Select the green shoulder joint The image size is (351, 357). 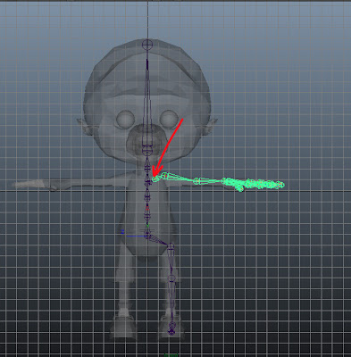pos(164,176)
